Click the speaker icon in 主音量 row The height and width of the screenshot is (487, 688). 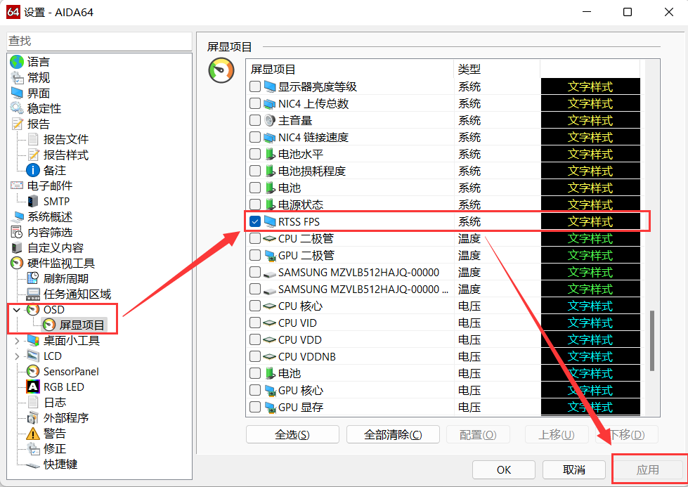[270, 120]
